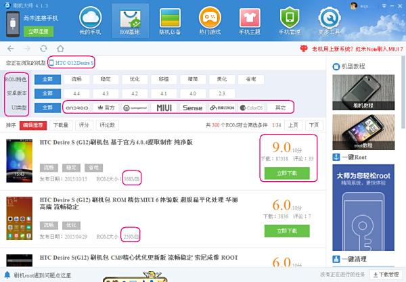Open the 精仿MIUI 6 体验版 ROM thumbnail
This screenshot has height=282, width=406.
tap(20, 218)
